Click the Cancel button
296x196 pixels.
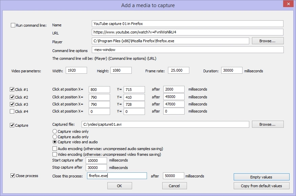174,186
